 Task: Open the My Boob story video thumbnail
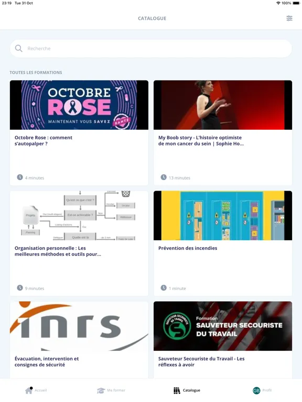coord(223,105)
